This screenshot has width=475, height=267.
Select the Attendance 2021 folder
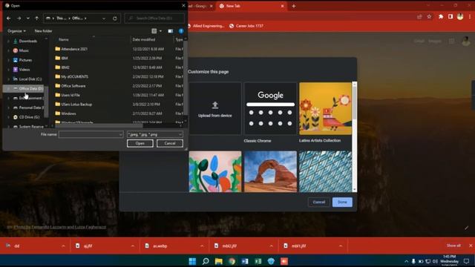click(74, 49)
